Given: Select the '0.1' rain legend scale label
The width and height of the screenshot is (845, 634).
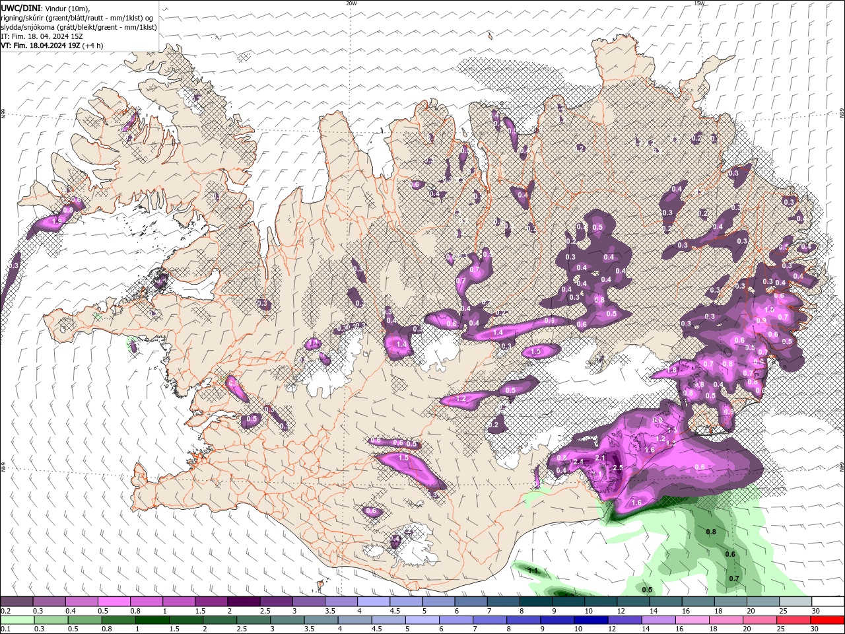Looking at the screenshot, I should pyautogui.click(x=5, y=629).
